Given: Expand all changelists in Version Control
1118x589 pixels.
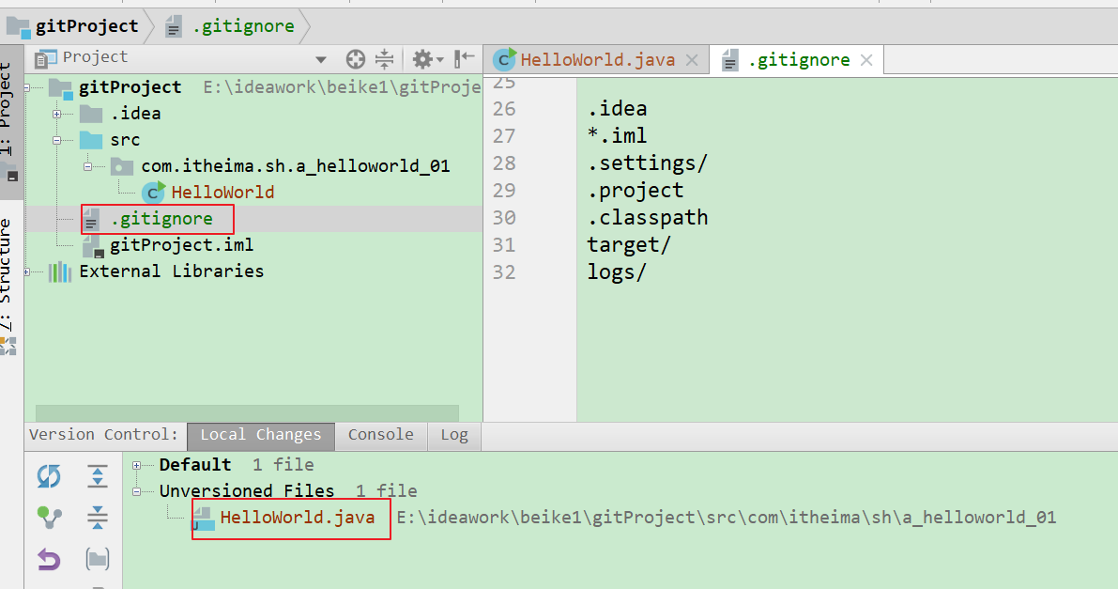Looking at the screenshot, I should point(98,476).
